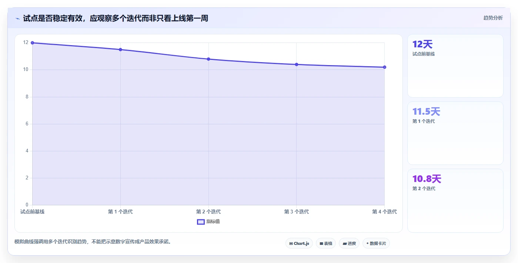Click the 进度 tag chip

(x=349, y=243)
